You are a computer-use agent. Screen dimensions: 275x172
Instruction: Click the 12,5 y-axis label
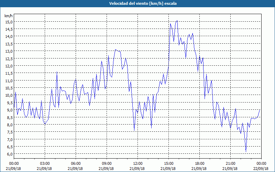coord(9,58)
